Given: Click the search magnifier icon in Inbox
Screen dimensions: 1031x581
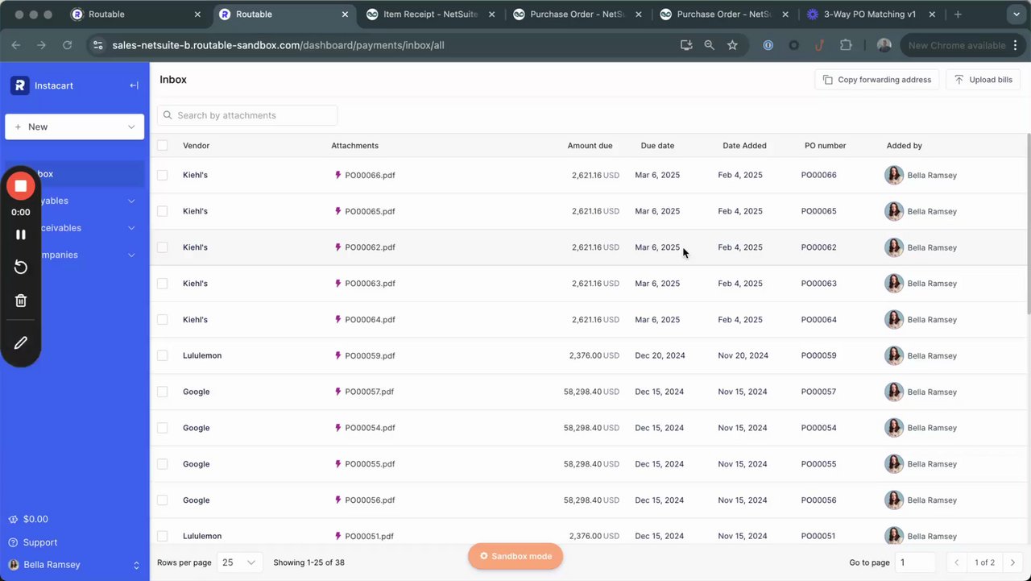Looking at the screenshot, I should tap(168, 115).
